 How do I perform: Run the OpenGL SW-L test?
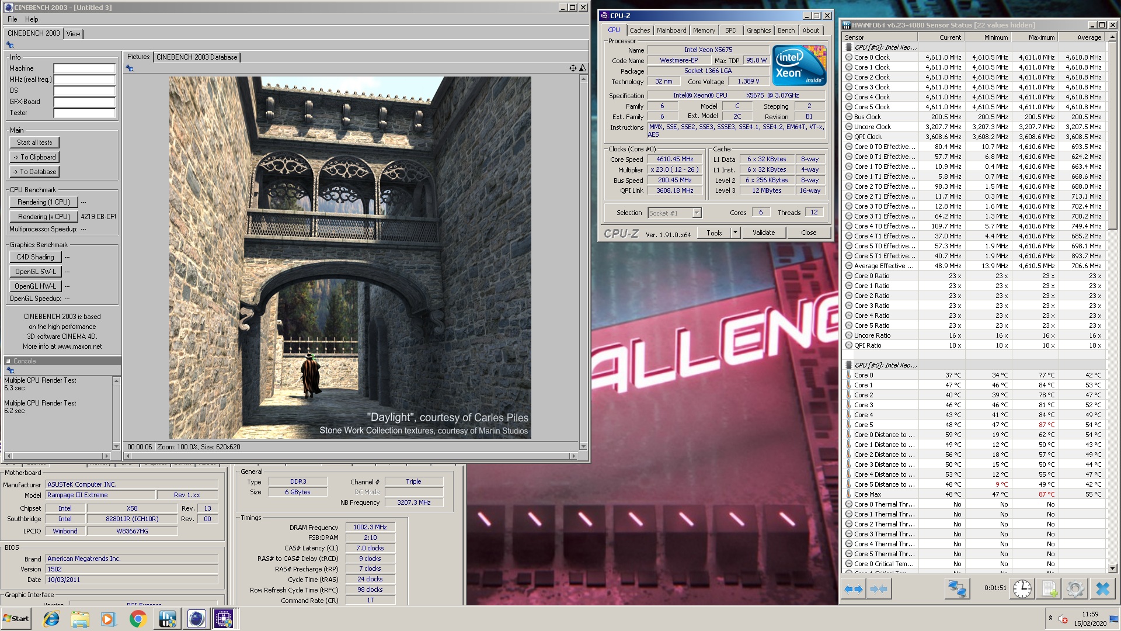[35, 272]
